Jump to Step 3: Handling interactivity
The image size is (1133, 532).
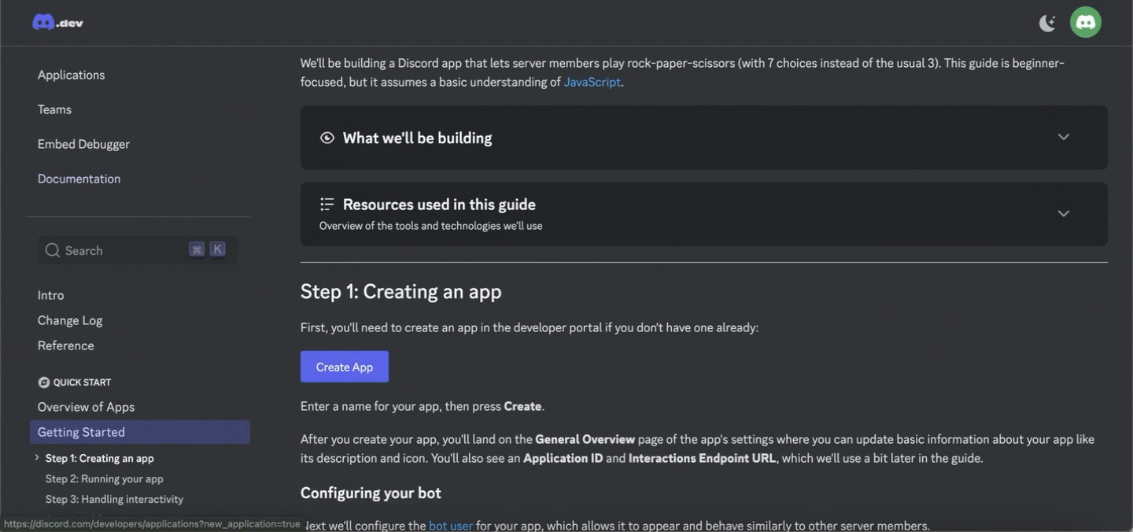click(x=114, y=499)
